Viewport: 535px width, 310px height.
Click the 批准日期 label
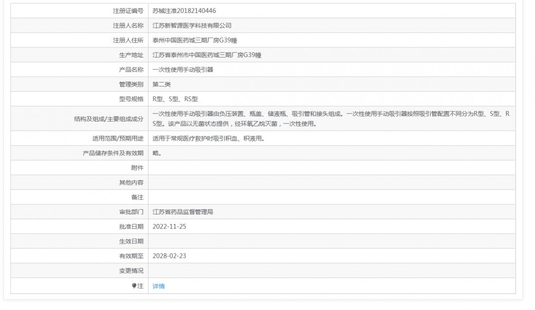click(132, 227)
